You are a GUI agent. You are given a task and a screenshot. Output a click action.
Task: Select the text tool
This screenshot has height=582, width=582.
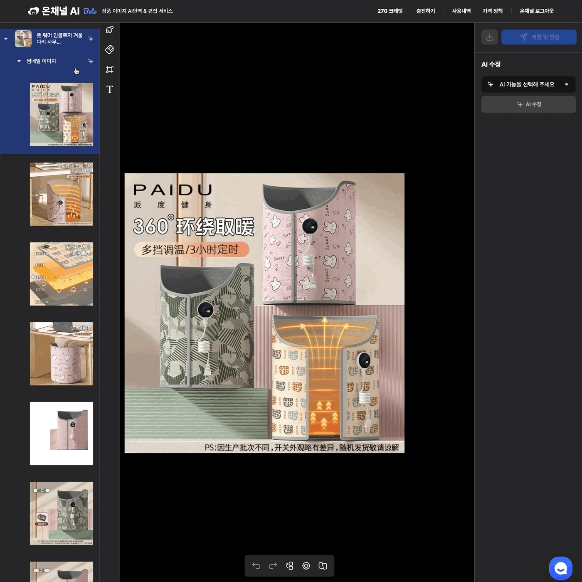point(110,89)
